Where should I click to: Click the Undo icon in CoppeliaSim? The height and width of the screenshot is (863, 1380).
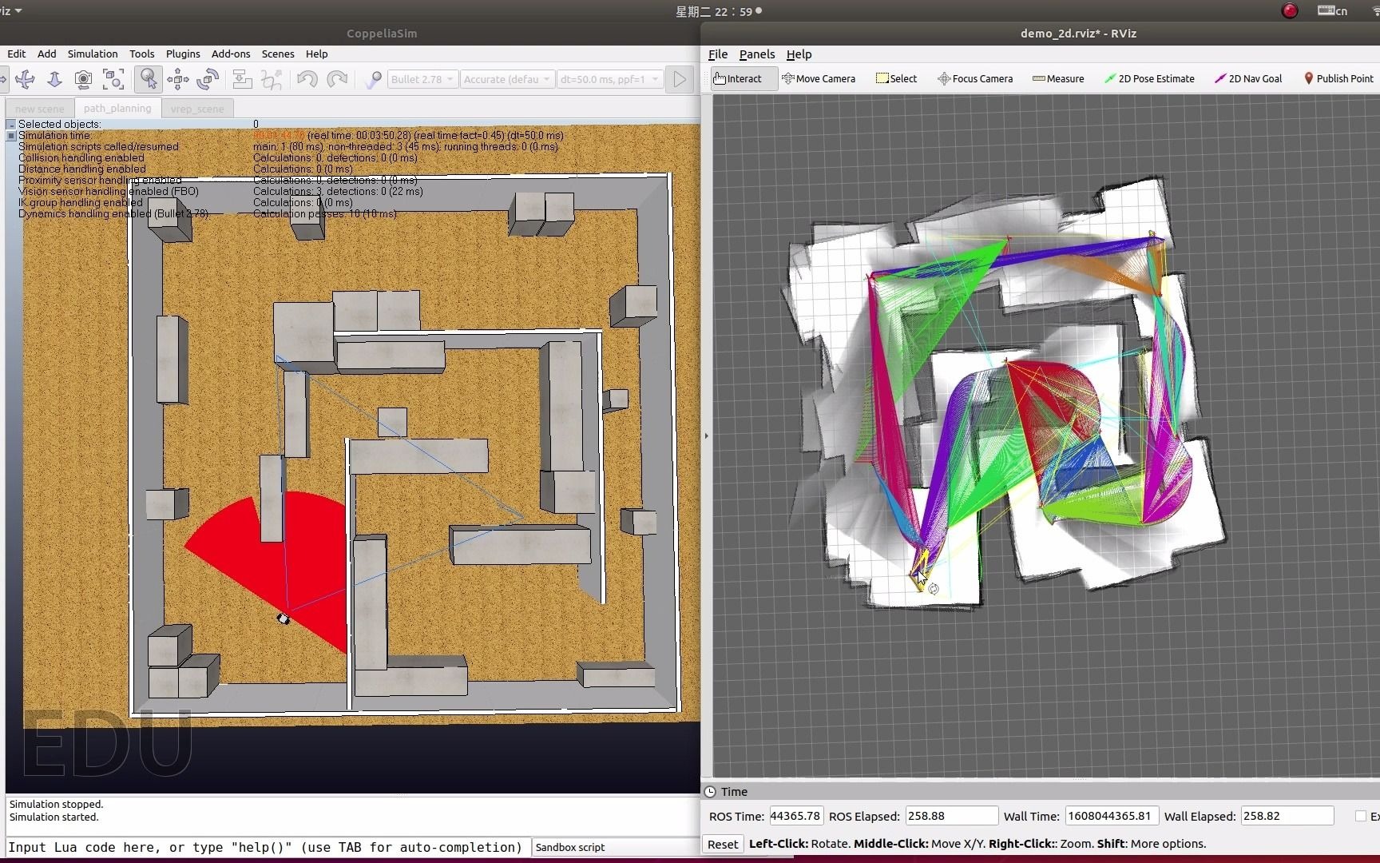click(307, 79)
